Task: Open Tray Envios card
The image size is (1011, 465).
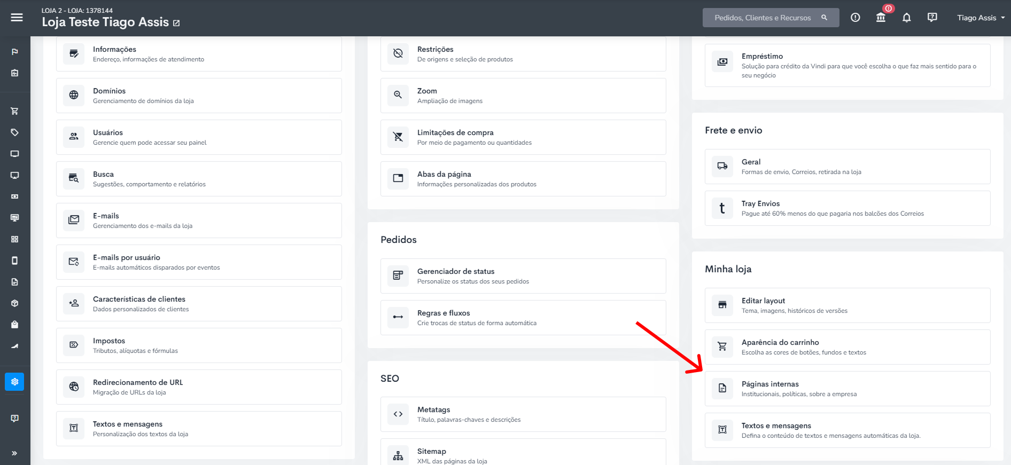Action: click(x=847, y=208)
